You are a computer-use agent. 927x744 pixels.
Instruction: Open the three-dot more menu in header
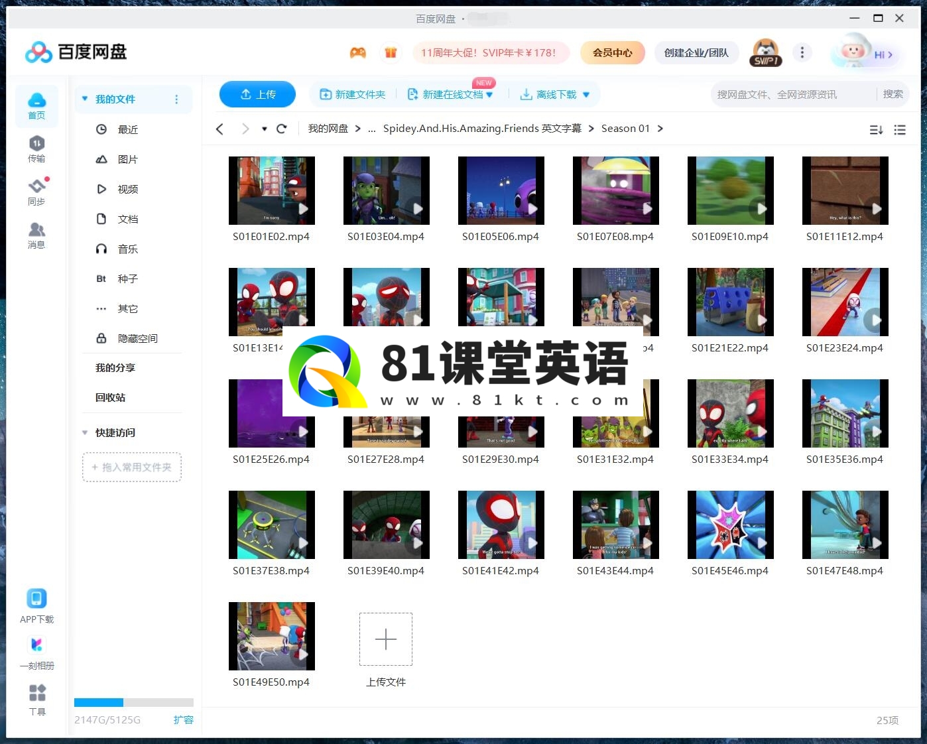coord(802,52)
